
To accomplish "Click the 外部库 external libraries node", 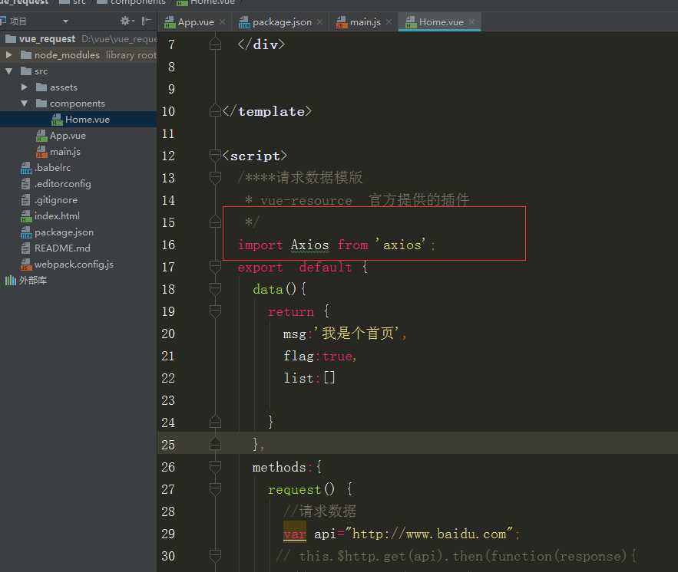I will pyautogui.click(x=33, y=281).
